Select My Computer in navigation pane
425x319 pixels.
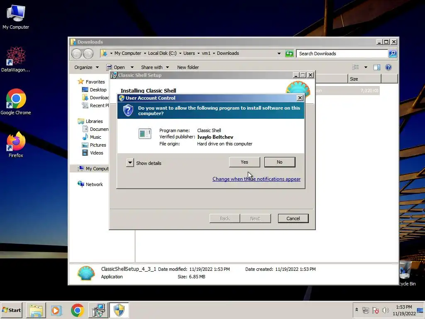[x=93, y=169]
